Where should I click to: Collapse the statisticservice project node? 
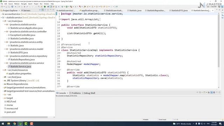pos(1,17)
